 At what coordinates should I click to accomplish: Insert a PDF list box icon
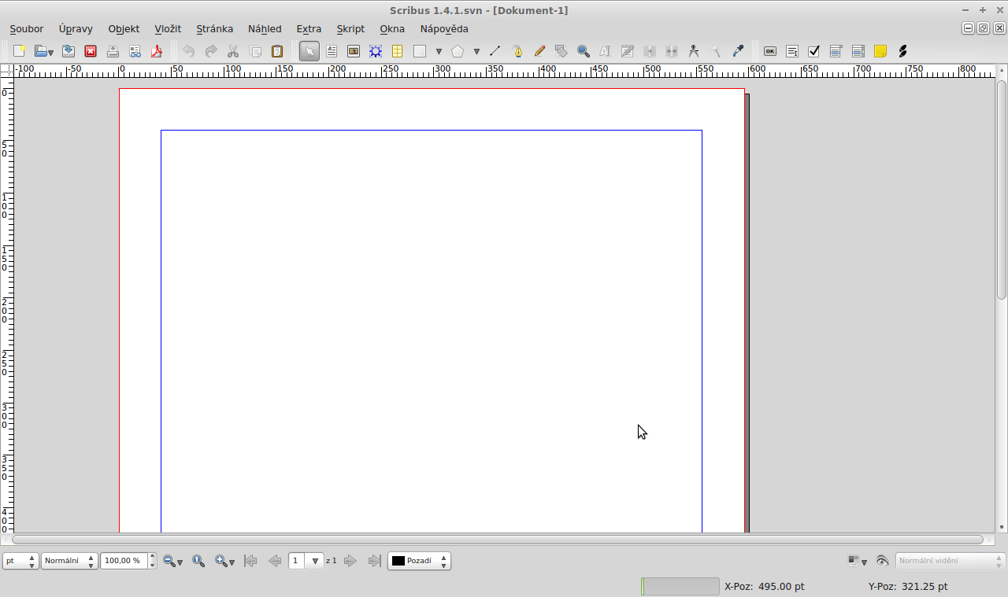tap(858, 51)
